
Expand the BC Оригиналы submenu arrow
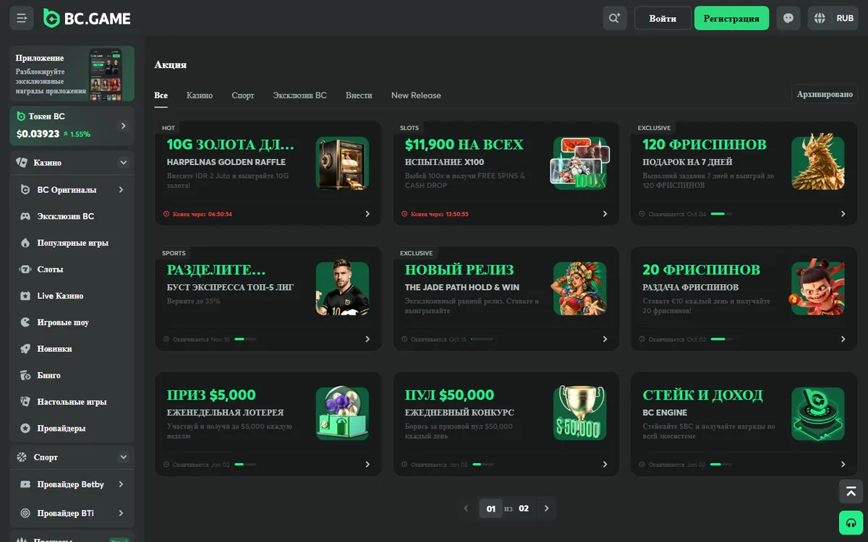(x=121, y=189)
